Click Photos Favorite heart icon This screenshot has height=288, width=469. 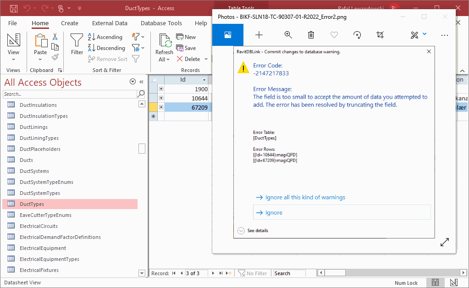pyautogui.click(x=334, y=35)
